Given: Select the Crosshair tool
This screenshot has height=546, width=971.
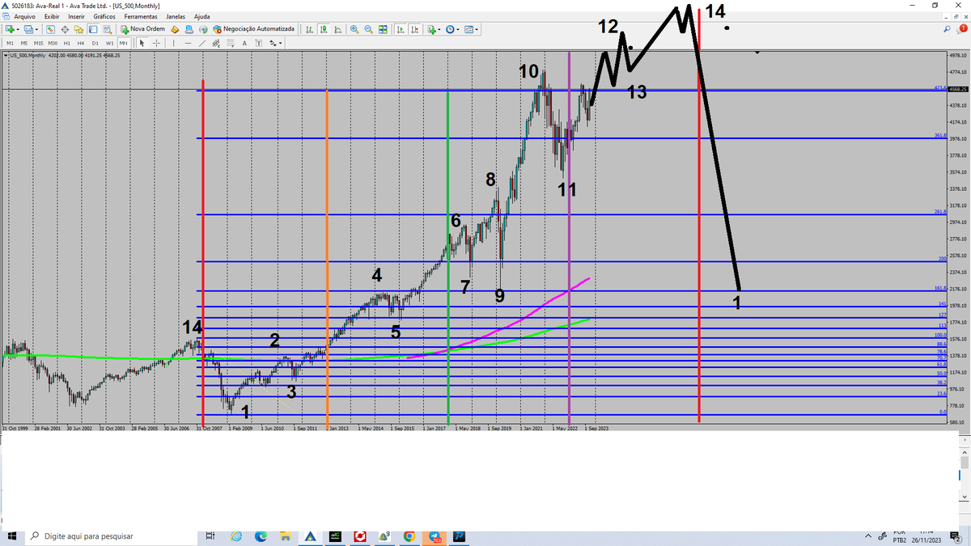Looking at the screenshot, I should [x=156, y=42].
